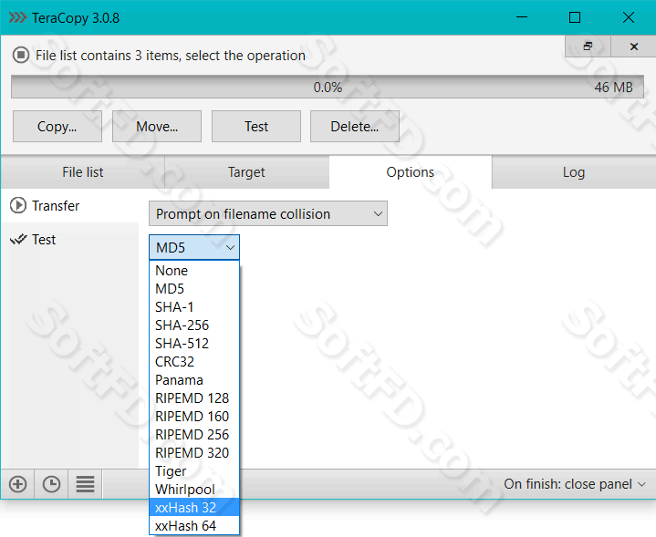Close the inner panel with x

[634, 46]
